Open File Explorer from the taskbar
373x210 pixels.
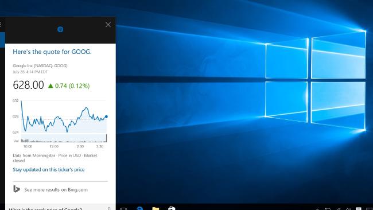pos(156,209)
